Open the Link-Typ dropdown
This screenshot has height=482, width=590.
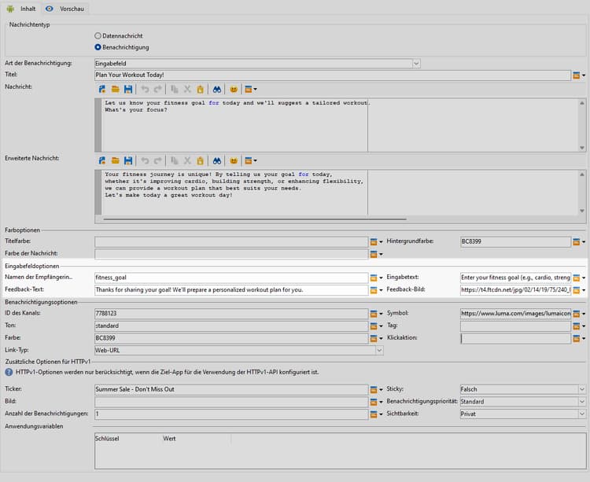pyautogui.click(x=379, y=351)
